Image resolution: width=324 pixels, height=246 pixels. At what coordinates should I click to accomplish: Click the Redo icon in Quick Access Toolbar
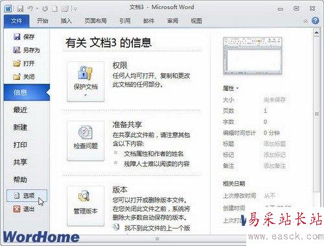(45, 9)
